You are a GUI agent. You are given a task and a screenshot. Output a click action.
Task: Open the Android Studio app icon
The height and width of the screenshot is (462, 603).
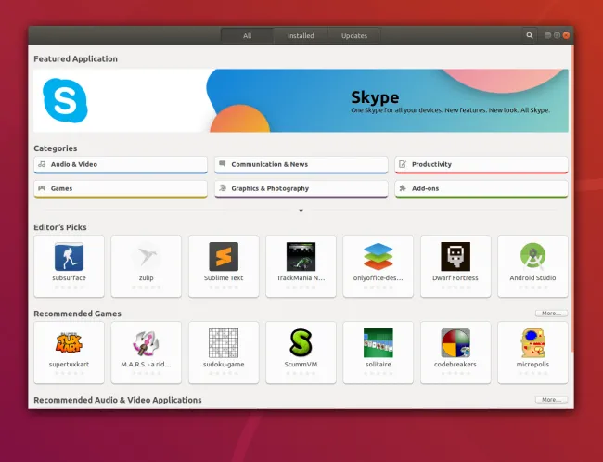(x=532, y=257)
